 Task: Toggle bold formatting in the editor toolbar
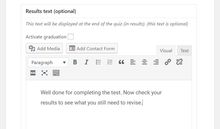[75, 62]
